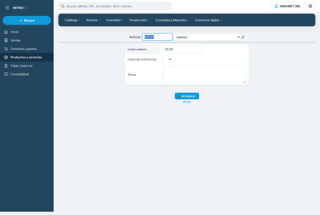This screenshot has width=320, height=215.
Task: Open Línea de referencia dropdown
Action: click(167, 59)
